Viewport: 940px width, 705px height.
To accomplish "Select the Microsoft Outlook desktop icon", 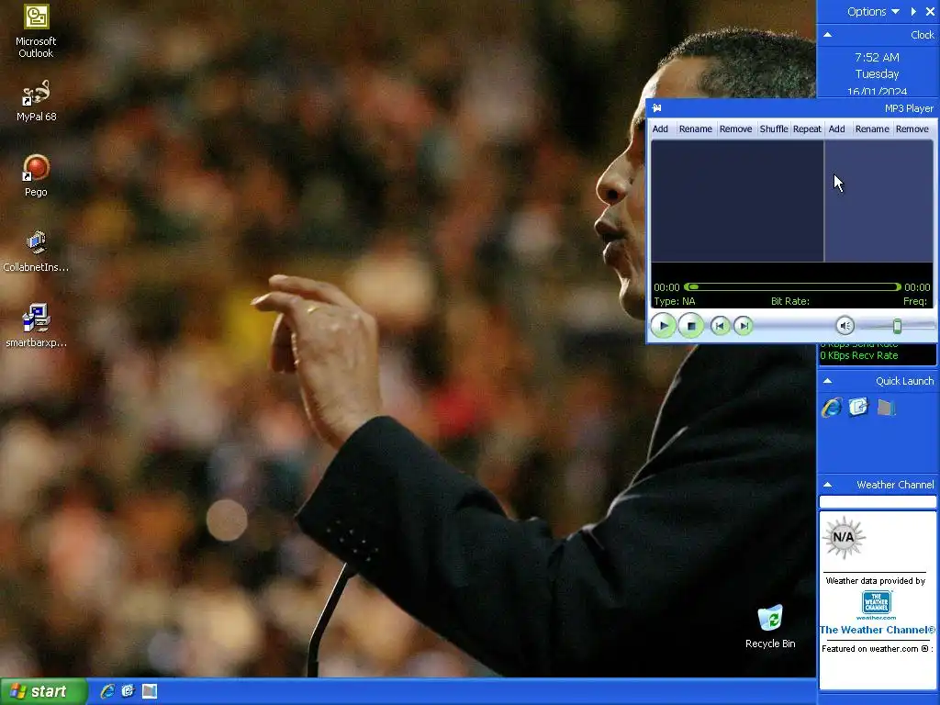I will [36, 31].
